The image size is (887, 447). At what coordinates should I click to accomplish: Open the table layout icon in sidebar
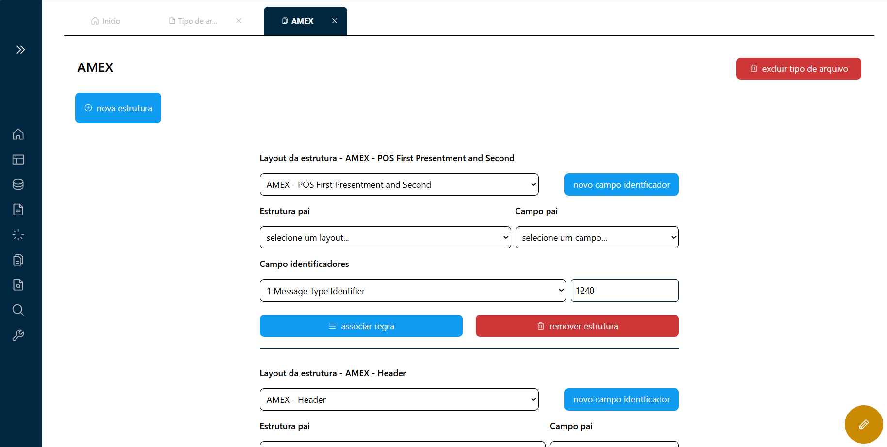pos(18,159)
